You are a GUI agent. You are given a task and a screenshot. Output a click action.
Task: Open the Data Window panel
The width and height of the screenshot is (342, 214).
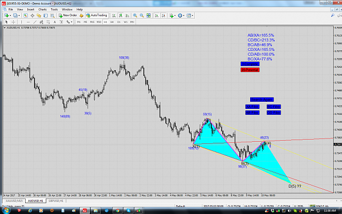[32, 15]
